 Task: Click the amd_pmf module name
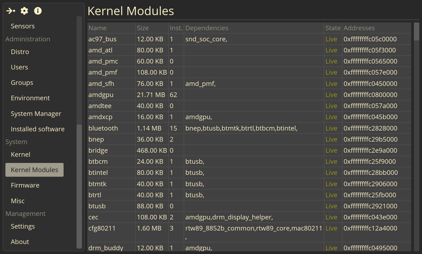point(103,73)
